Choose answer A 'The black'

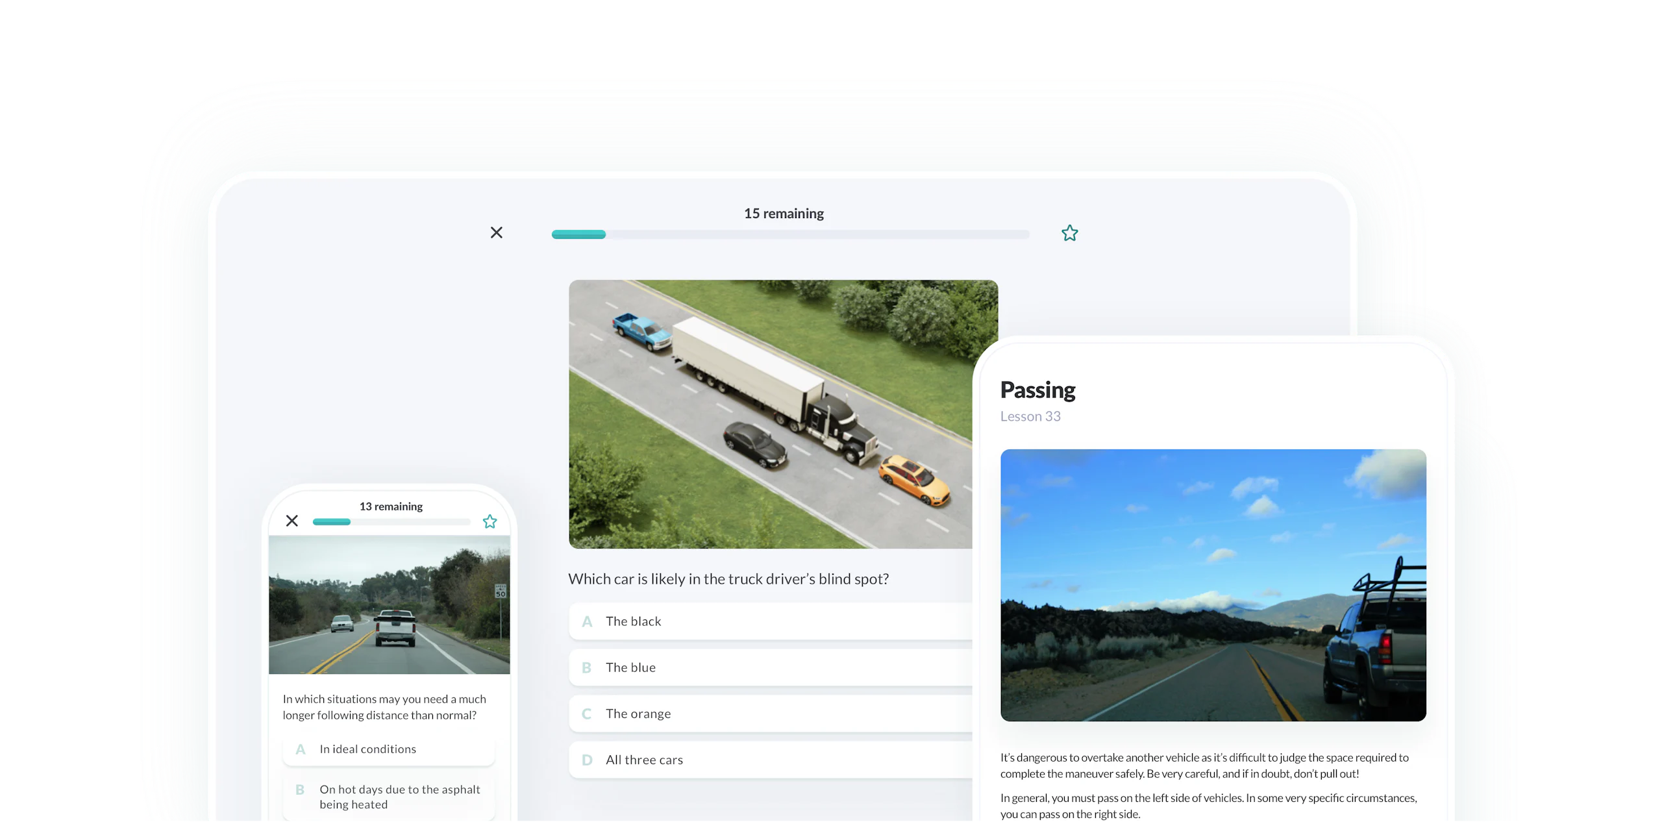point(770,621)
